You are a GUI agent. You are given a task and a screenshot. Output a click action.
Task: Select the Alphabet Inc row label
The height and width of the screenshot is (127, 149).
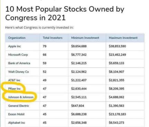click(x=17, y=123)
